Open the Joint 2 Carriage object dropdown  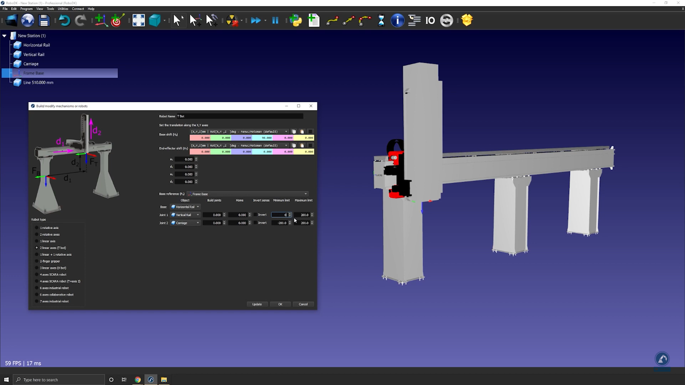[185, 223]
